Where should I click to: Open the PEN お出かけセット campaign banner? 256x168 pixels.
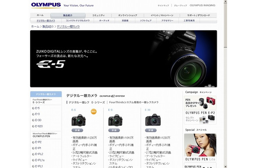pos(200,101)
